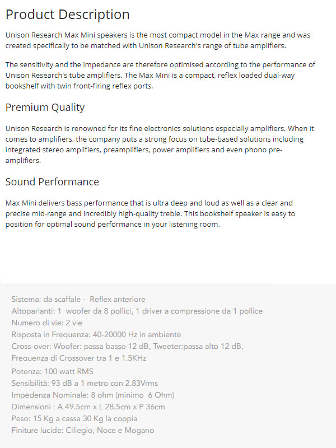Click the Premium Quality heading
This screenshot has width=336, height=448.
point(45,108)
